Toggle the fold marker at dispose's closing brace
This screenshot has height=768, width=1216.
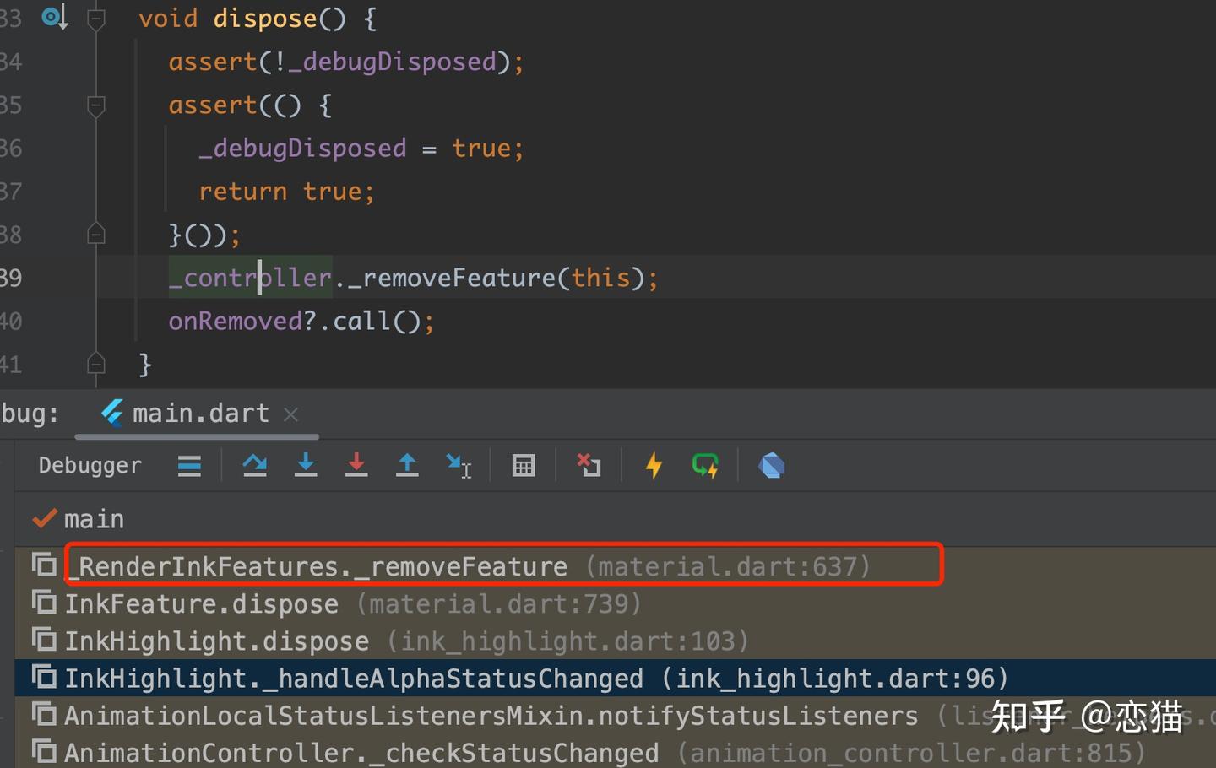click(96, 365)
